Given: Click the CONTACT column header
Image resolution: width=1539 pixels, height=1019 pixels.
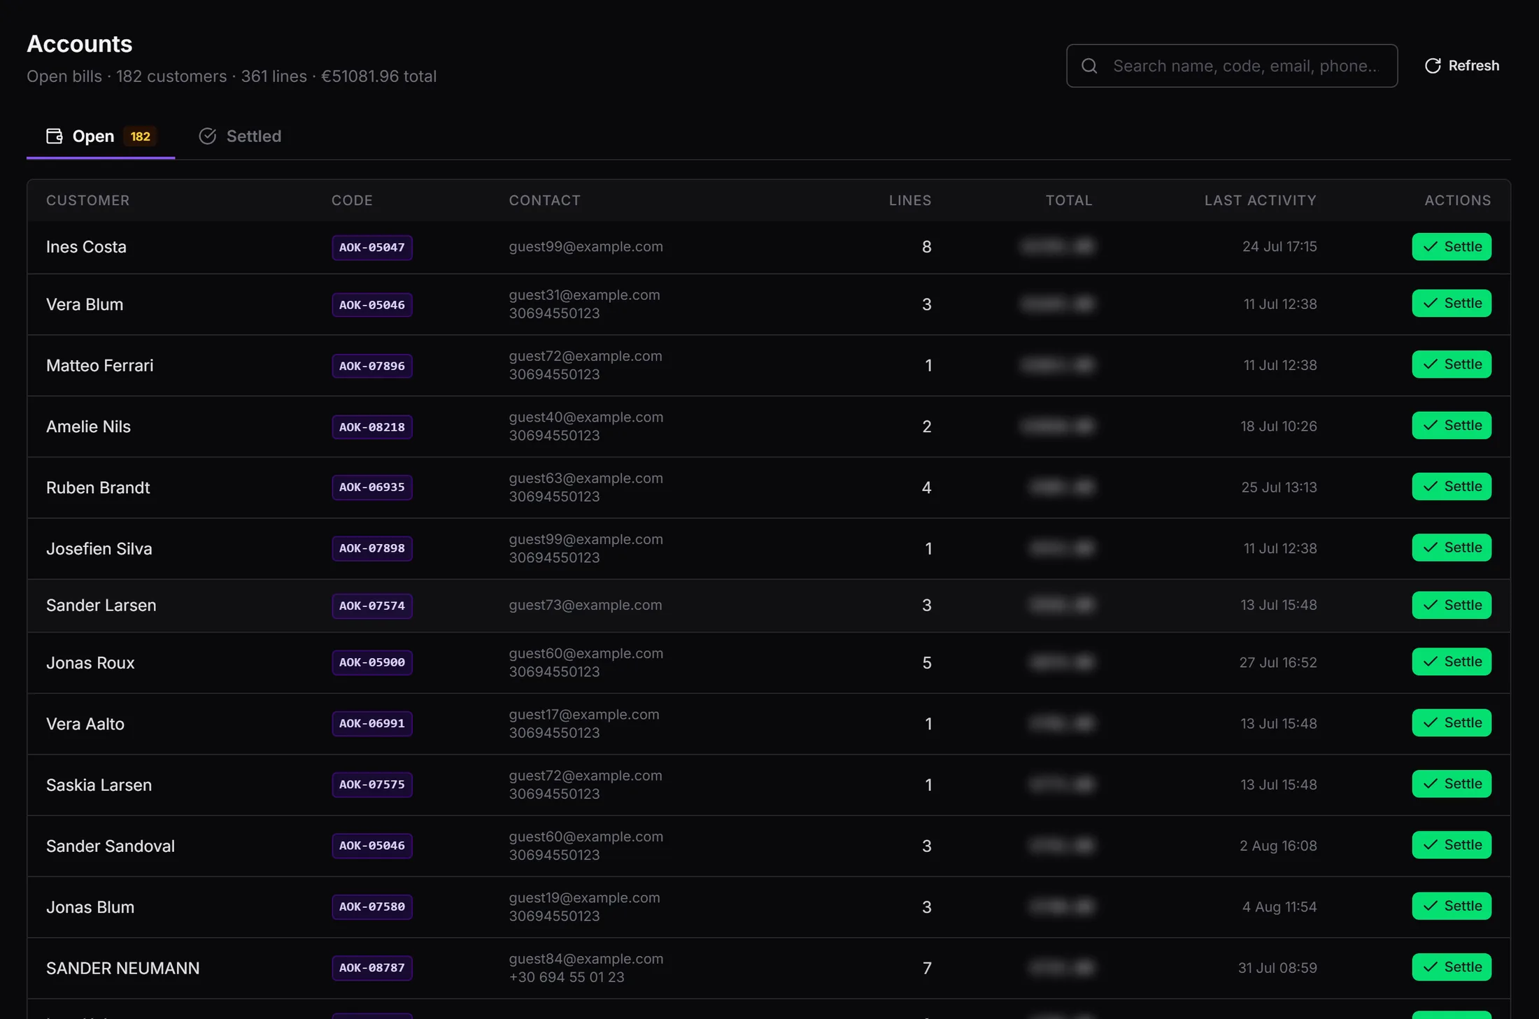Looking at the screenshot, I should (x=545, y=200).
